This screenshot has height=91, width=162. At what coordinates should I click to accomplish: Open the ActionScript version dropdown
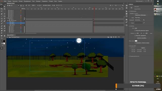point(138,20)
